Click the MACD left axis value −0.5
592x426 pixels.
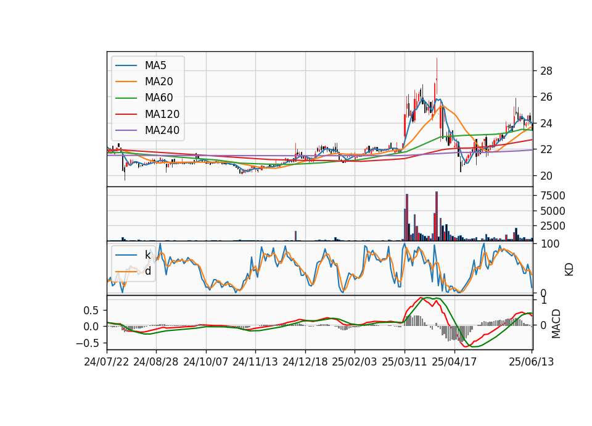click(x=87, y=343)
